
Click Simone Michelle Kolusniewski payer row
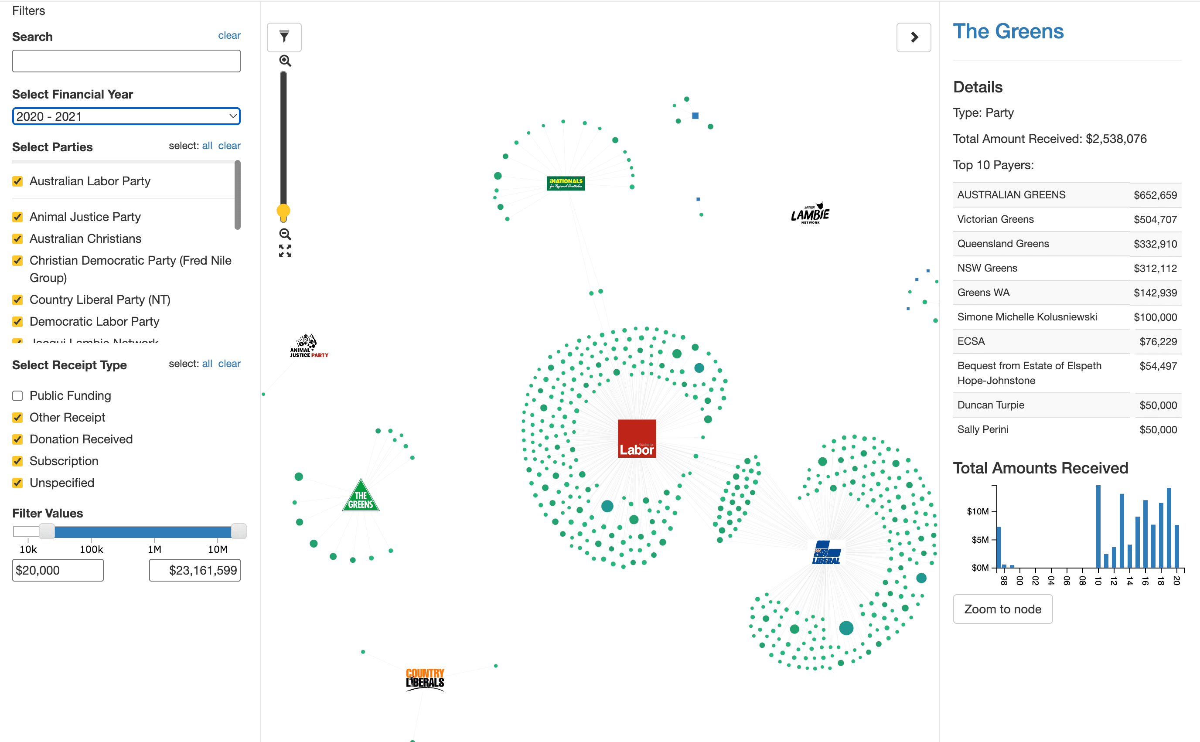click(1067, 317)
